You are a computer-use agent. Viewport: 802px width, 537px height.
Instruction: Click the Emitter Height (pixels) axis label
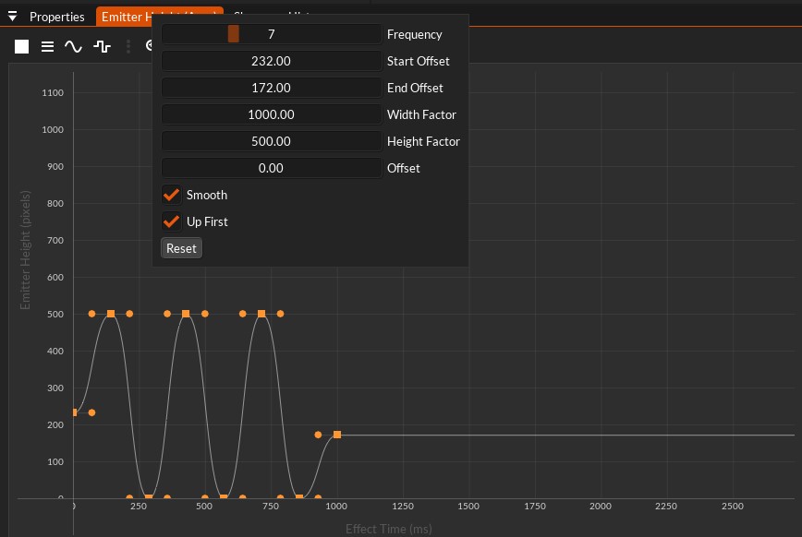click(25, 250)
